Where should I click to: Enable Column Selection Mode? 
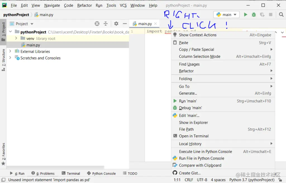pos(200,56)
